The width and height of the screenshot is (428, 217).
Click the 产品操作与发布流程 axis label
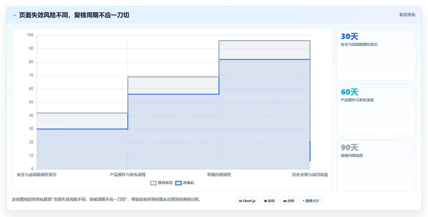pos(128,175)
